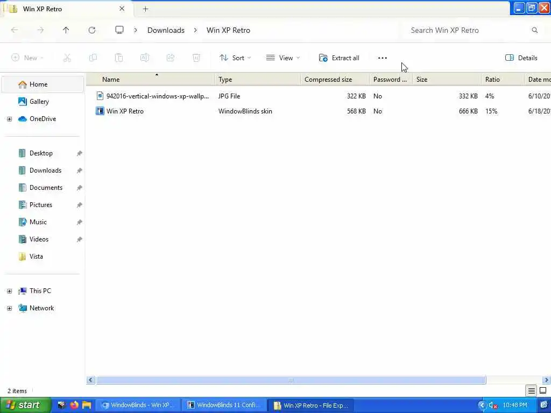The image size is (551, 413).
Task: Click the Win XP Retro - File Explorer taskbar button
Action: coord(310,405)
